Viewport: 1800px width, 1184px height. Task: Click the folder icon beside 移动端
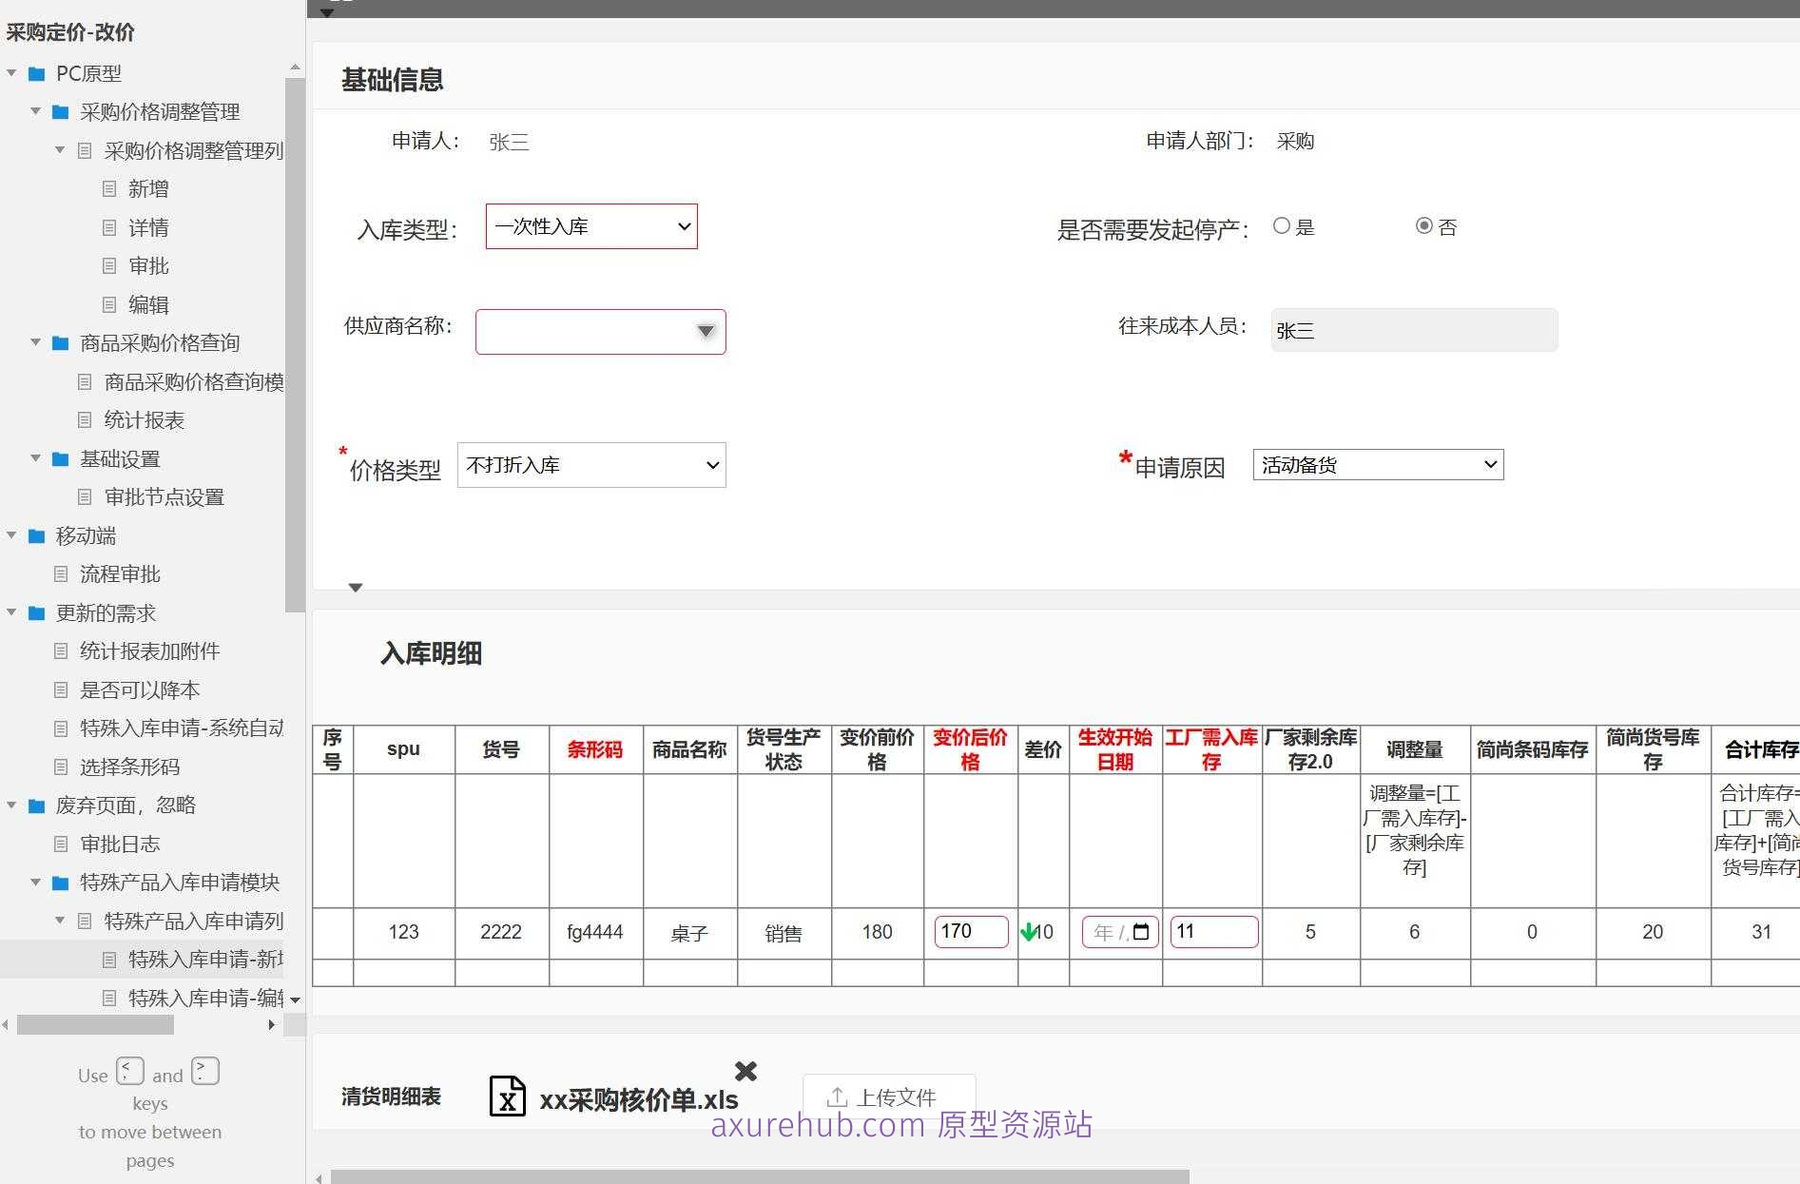[x=35, y=535]
